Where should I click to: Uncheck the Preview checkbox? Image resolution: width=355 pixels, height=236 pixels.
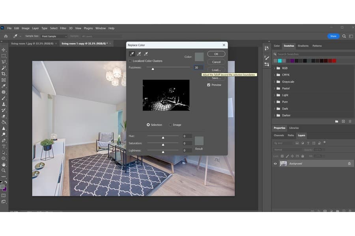pos(209,85)
